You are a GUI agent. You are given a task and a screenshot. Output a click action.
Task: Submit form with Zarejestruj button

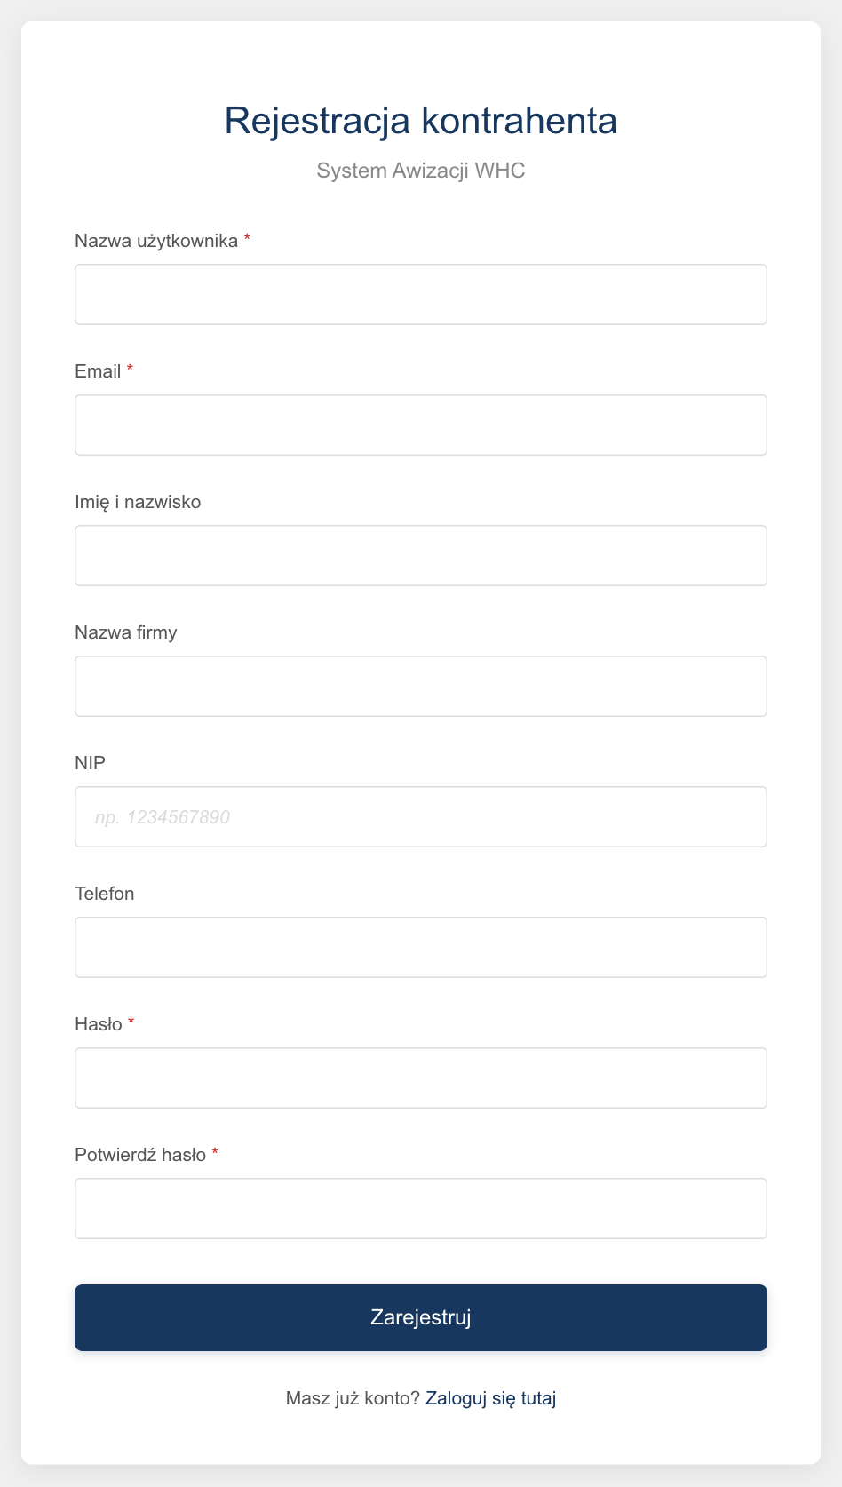pyautogui.click(x=421, y=1317)
